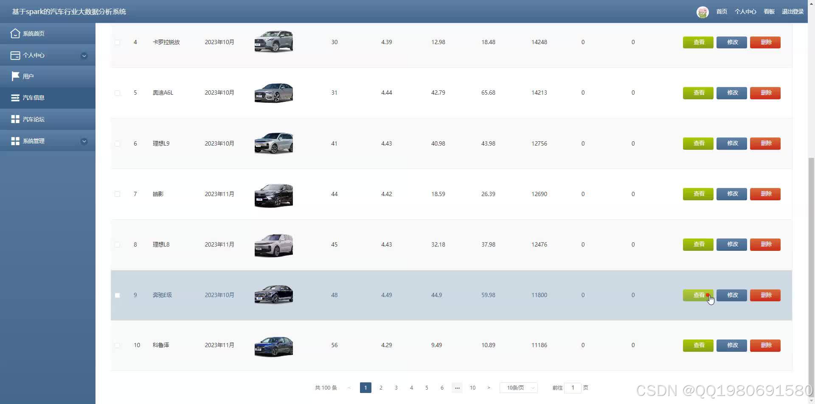This screenshot has height=404, width=815.
Task: Click the grid icon beside 系统管理
Action: click(x=15, y=141)
